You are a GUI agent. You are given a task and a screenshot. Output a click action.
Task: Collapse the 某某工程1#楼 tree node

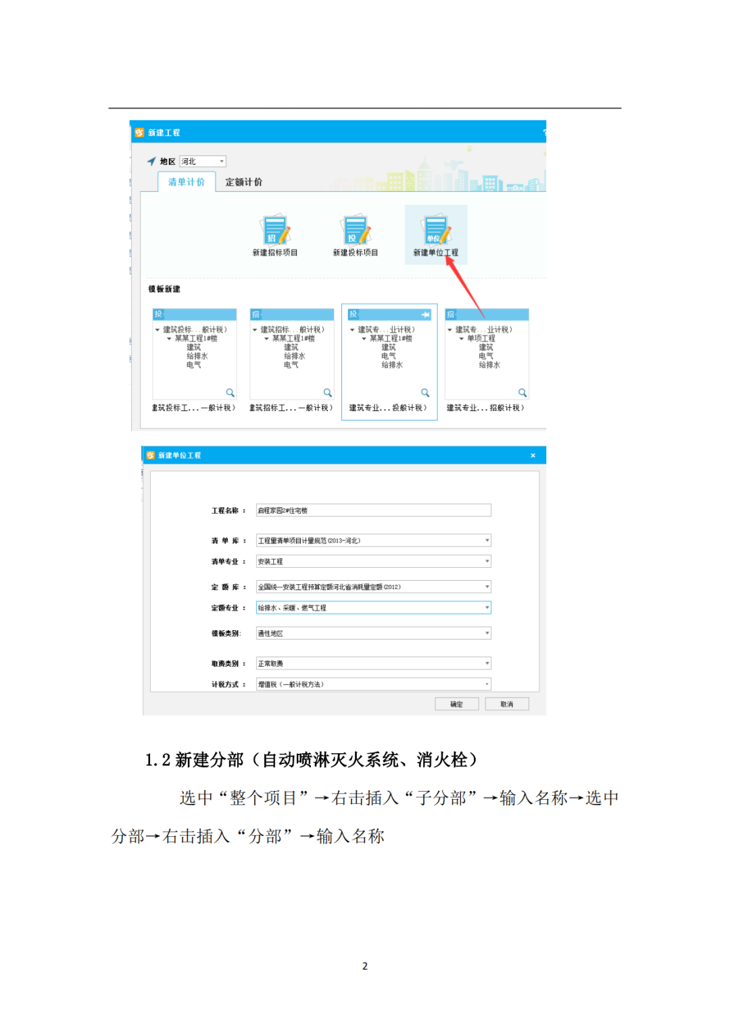click(363, 337)
